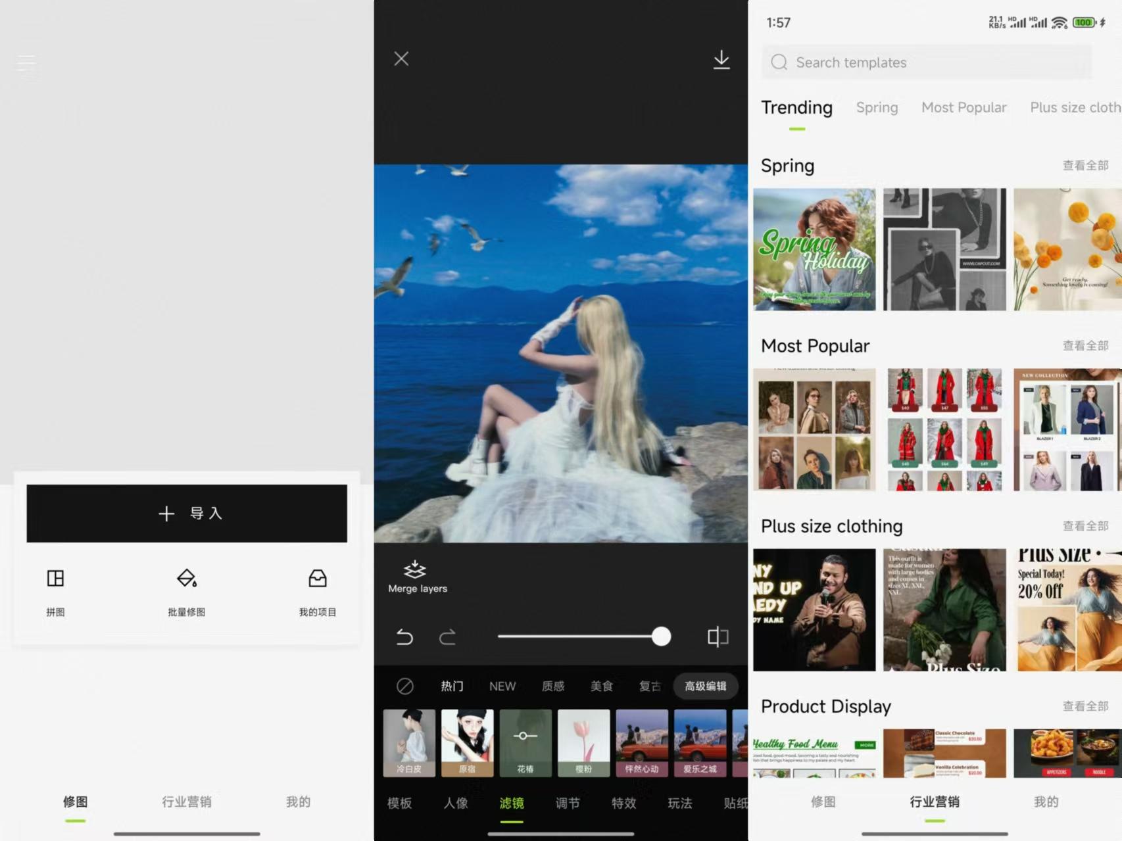Viewport: 1122px width, 841px height.
Task: Expand Product Display via 查看全部
Action: 1085,706
